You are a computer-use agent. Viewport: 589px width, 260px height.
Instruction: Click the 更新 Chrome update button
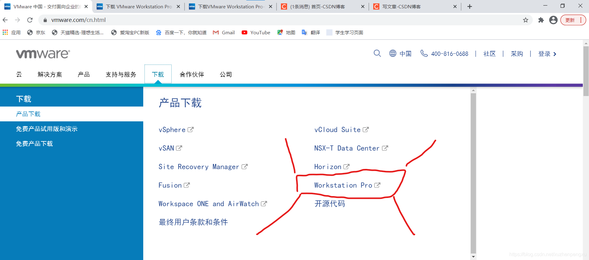click(x=573, y=20)
